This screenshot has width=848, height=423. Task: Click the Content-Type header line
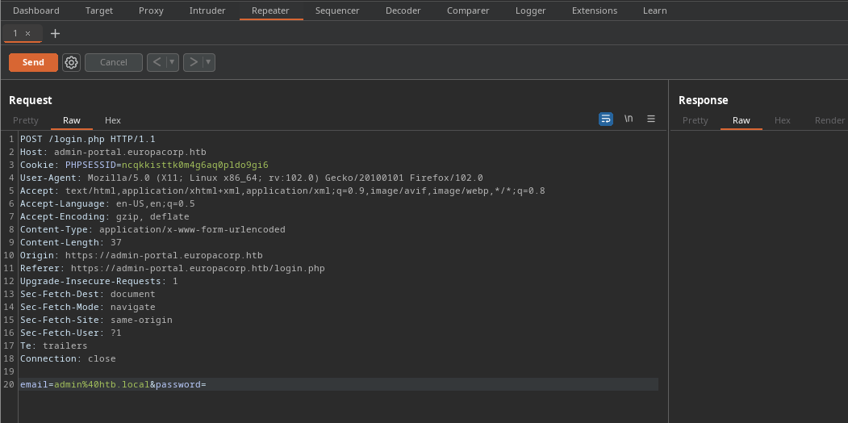point(152,229)
